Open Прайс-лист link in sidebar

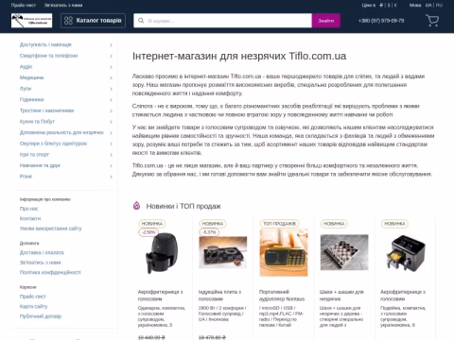click(33, 297)
